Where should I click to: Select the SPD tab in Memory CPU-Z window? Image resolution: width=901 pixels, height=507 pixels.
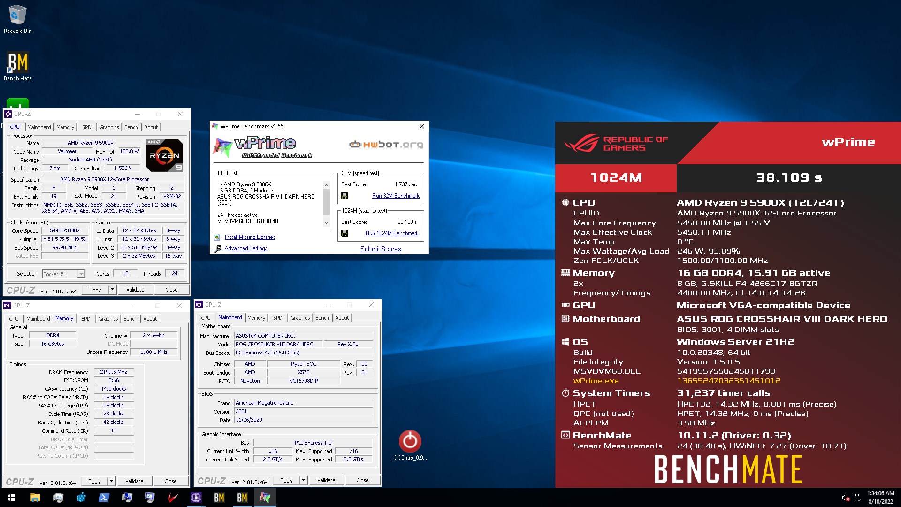tap(86, 319)
